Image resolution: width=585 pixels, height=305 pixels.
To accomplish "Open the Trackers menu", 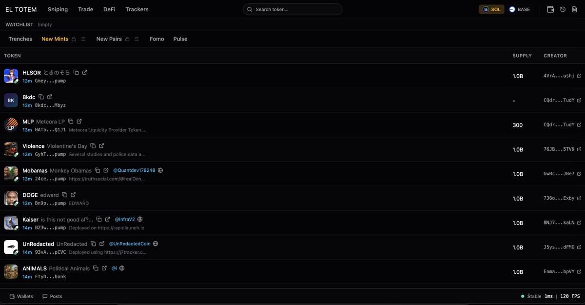I will 137,9.
